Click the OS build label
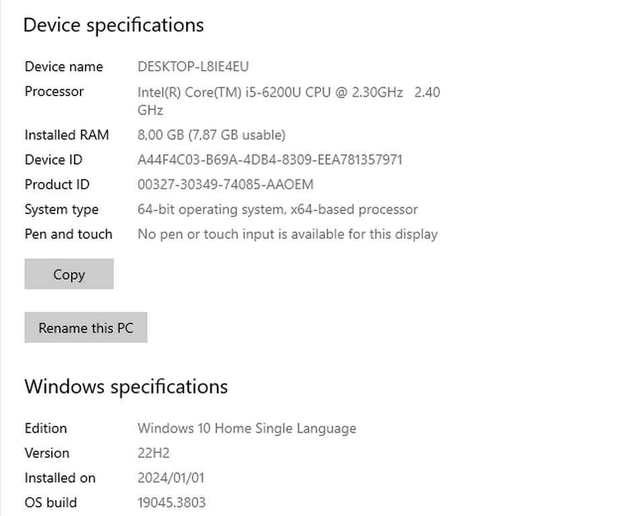Image resolution: width=620 pixels, height=516 pixels. tap(50, 503)
